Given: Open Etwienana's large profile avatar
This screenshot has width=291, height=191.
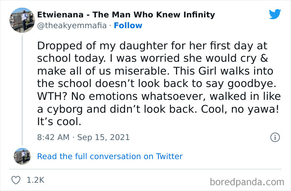Looking at the screenshot, I should 22,19.
